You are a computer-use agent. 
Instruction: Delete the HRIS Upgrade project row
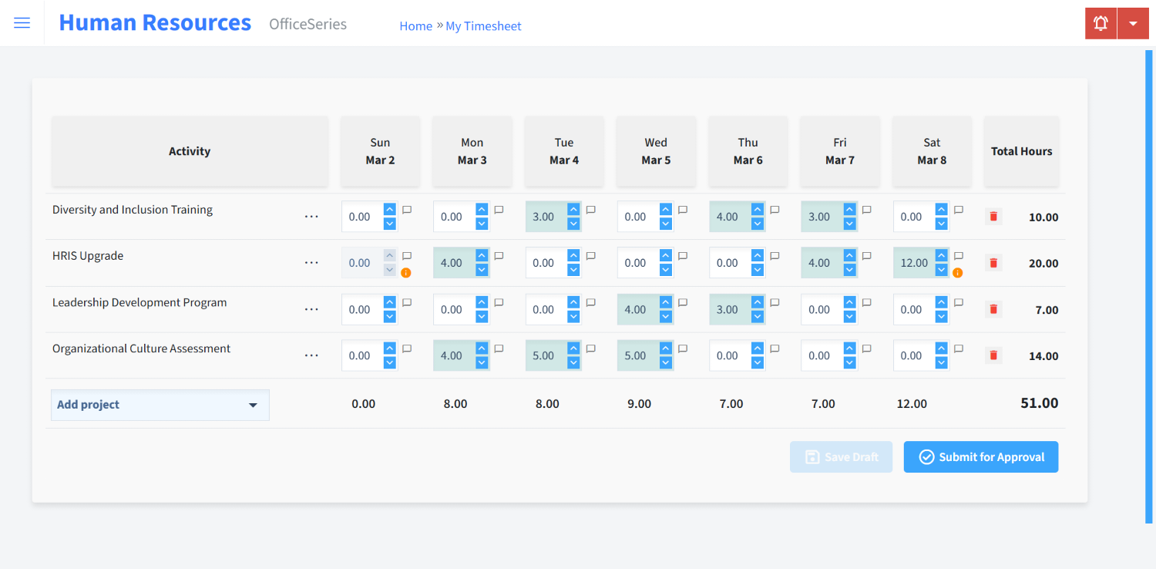(993, 262)
